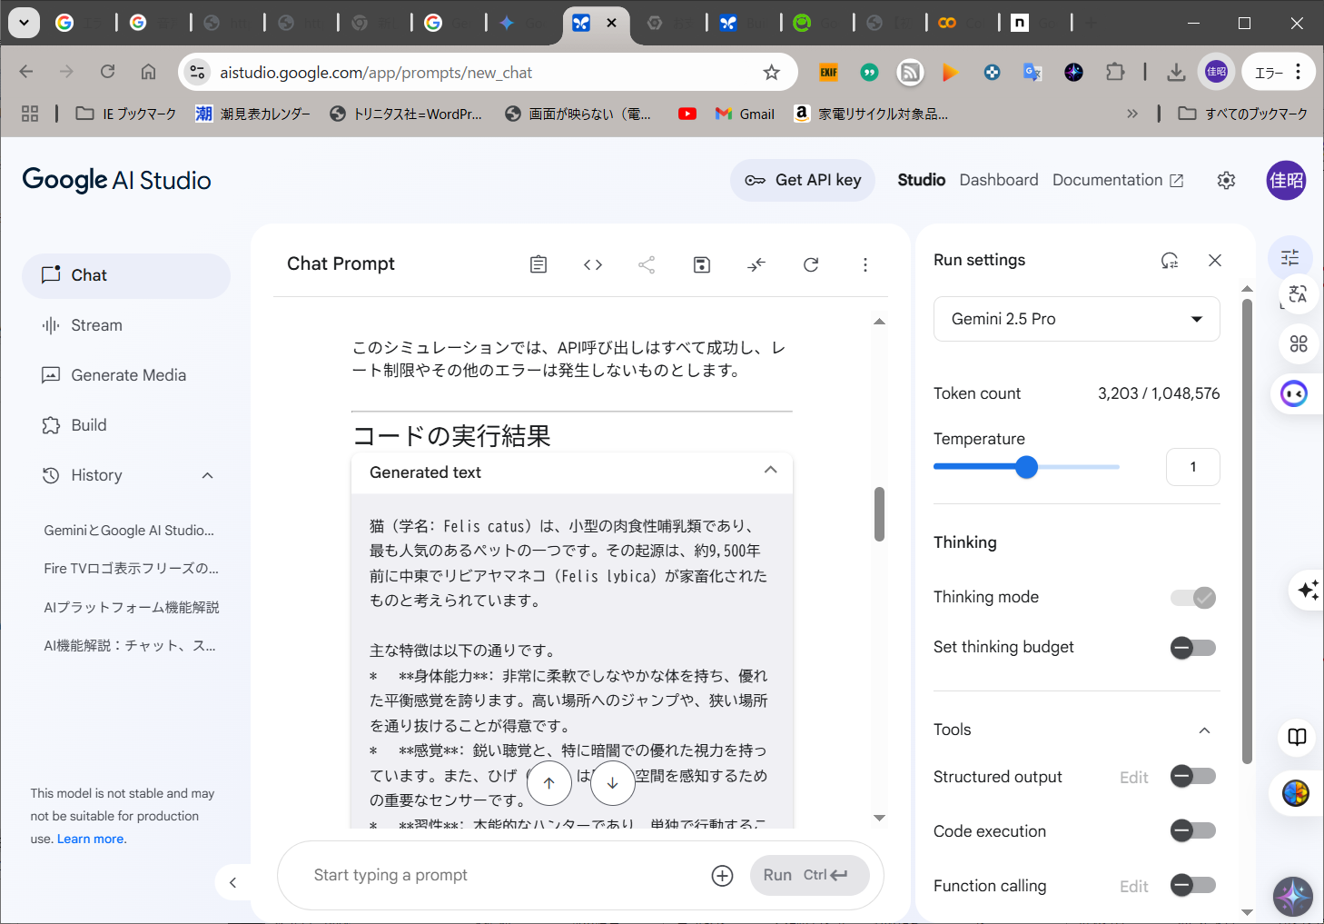
Task: Open the Gemini 2.5 Pro model dropdown
Action: (1076, 319)
